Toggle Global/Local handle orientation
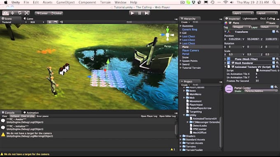Viewport: 280px width, 157px height. click(x=56, y=14)
